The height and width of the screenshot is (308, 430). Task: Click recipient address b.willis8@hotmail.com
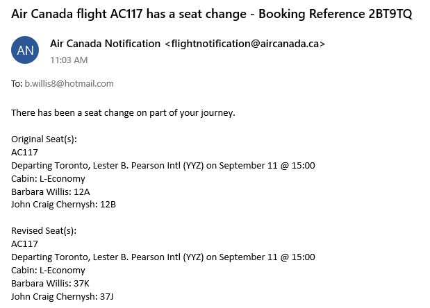pos(69,84)
